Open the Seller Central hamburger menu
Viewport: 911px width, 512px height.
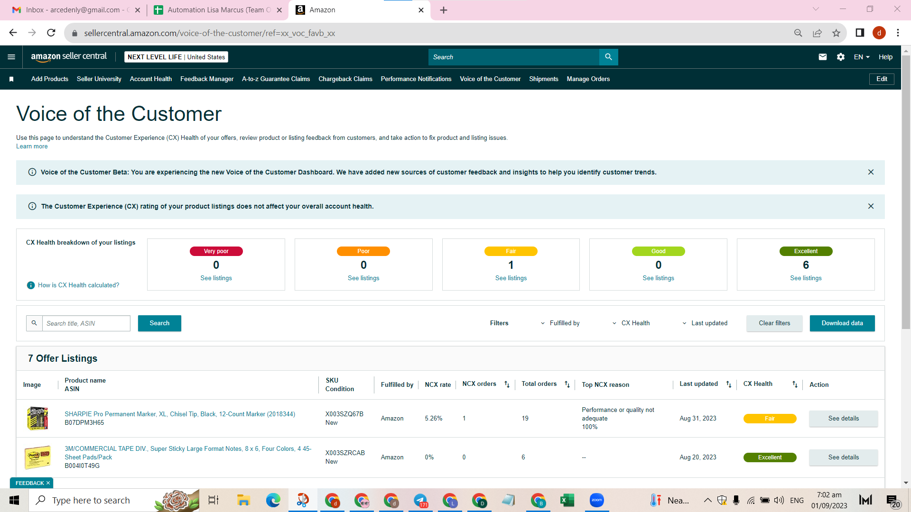point(11,57)
